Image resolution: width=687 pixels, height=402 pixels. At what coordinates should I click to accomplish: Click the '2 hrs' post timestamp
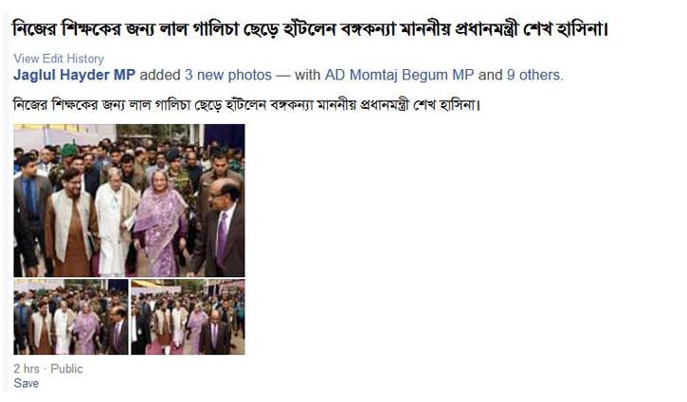pyautogui.click(x=27, y=369)
